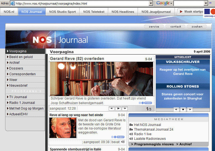The width and height of the screenshot is (215, 151).
Task: Open Radio 1 Journaal programme link
Action: (x=25, y=103)
